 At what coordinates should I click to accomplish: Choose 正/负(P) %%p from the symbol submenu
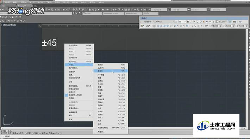(x=111, y=68)
